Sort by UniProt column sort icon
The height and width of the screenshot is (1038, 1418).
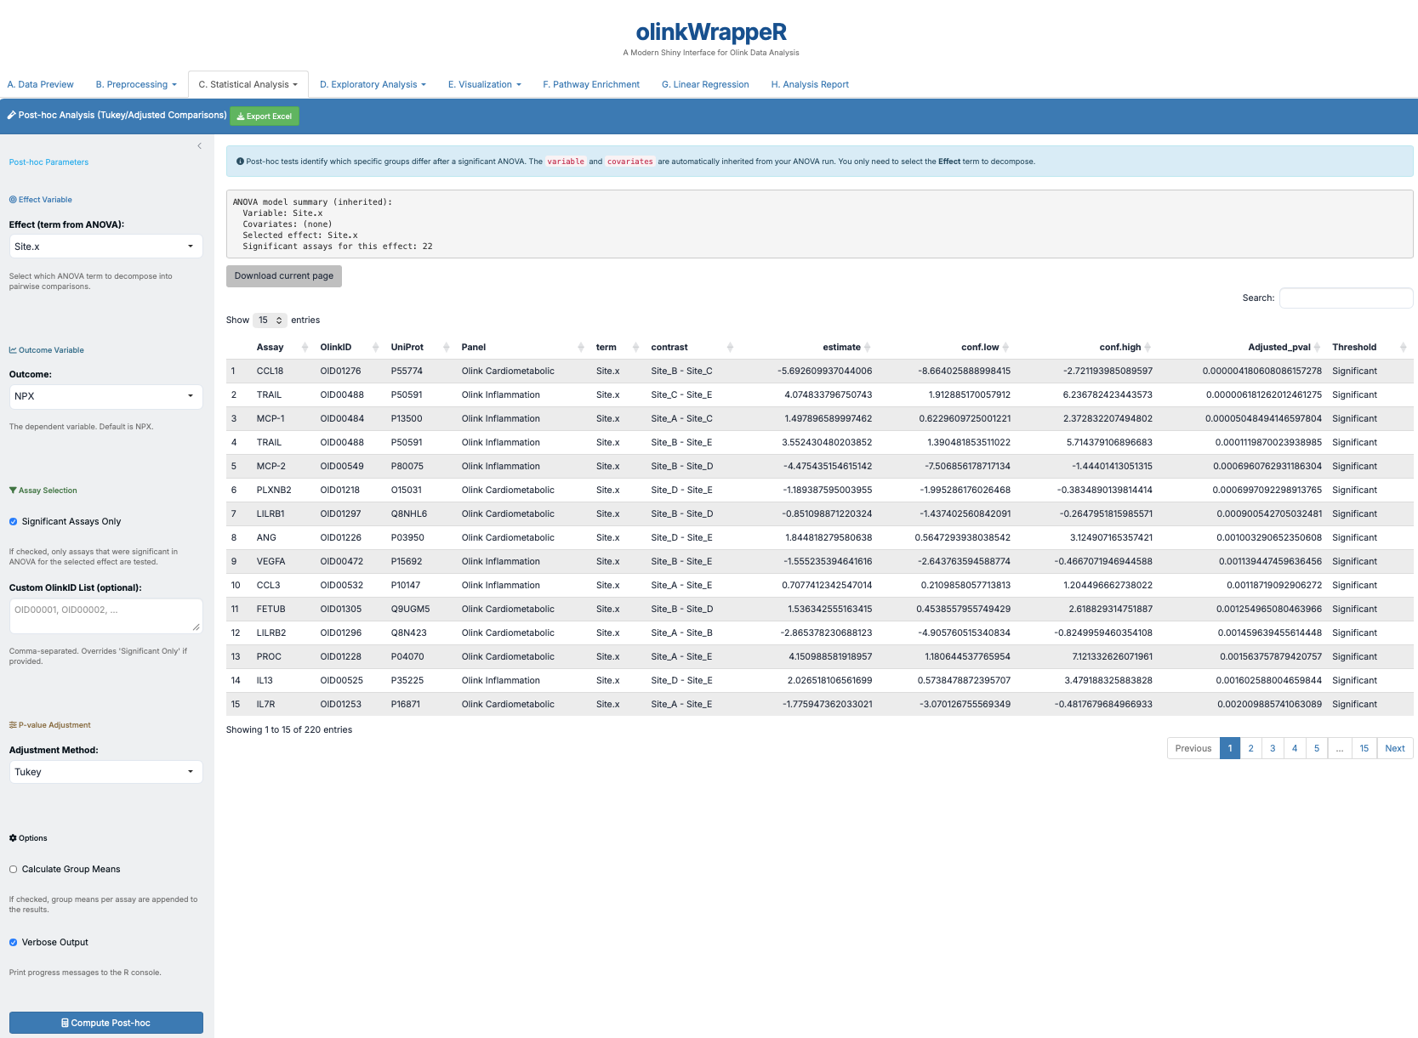click(446, 347)
